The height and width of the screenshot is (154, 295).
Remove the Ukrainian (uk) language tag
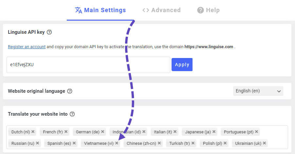click(264, 143)
